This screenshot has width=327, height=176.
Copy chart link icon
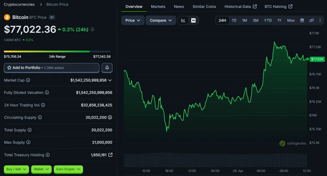312,20
